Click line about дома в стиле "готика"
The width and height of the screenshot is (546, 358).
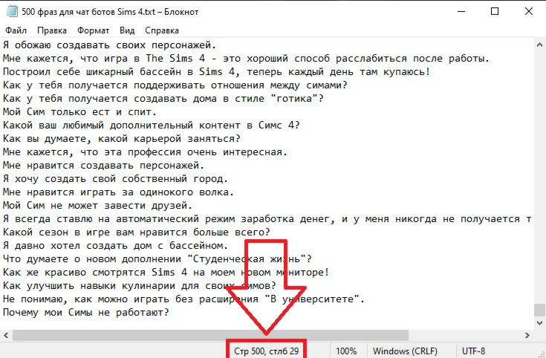pos(163,99)
